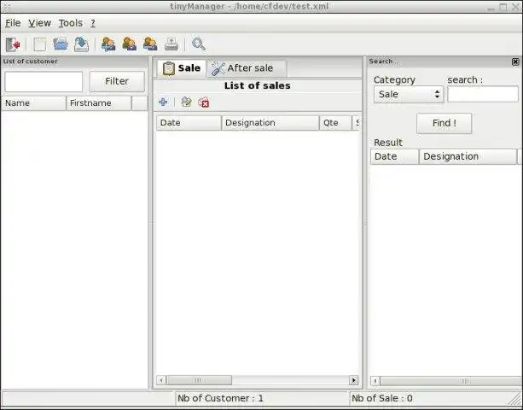Click the exit/quit door icon
This screenshot has width=523, height=410.
(13, 44)
